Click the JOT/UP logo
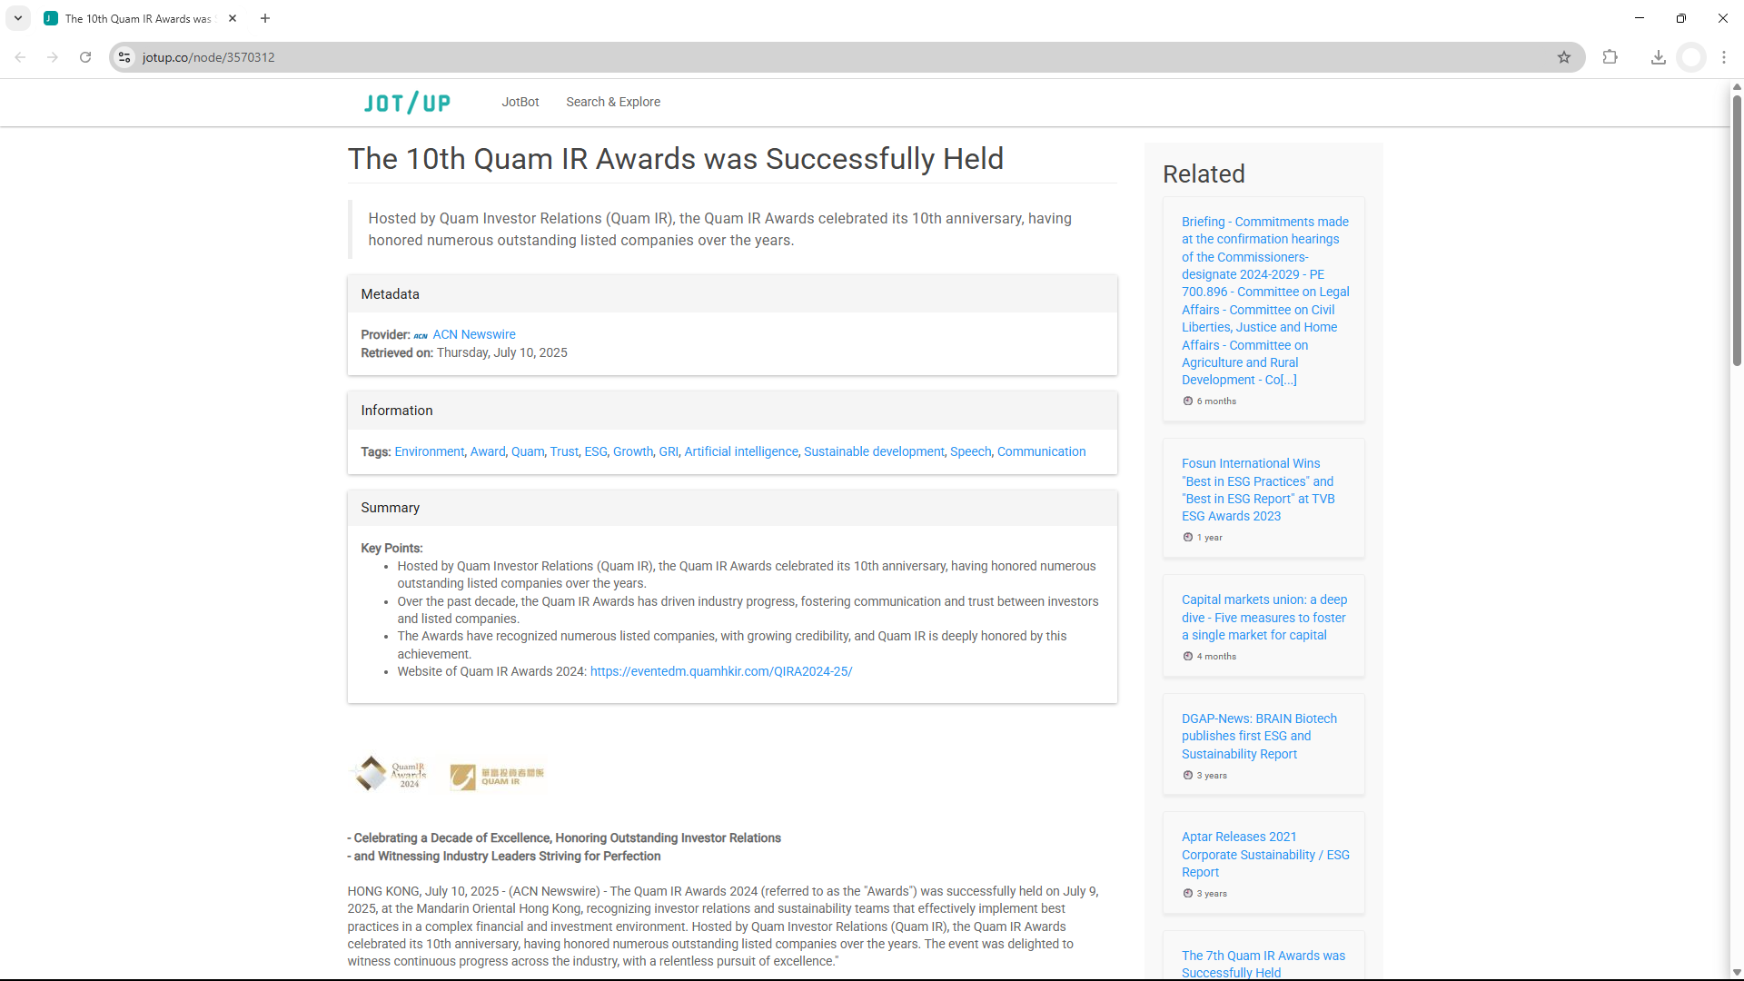This screenshot has width=1744, height=981. (407, 103)
